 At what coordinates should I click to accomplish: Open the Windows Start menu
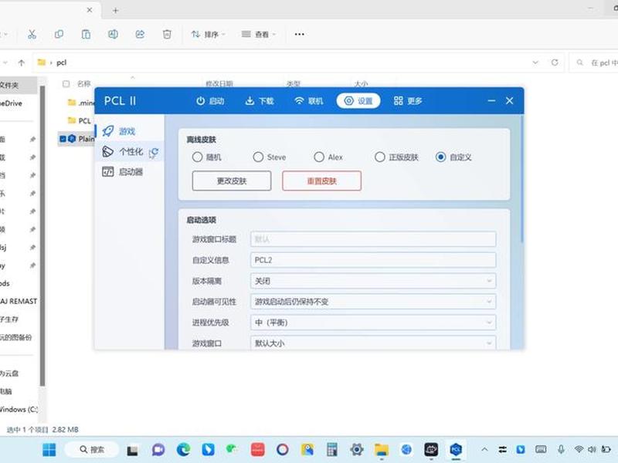click(49, 449)
